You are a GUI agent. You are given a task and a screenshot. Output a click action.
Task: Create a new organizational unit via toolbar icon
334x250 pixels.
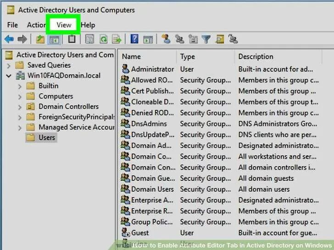(x=193, y=39)
